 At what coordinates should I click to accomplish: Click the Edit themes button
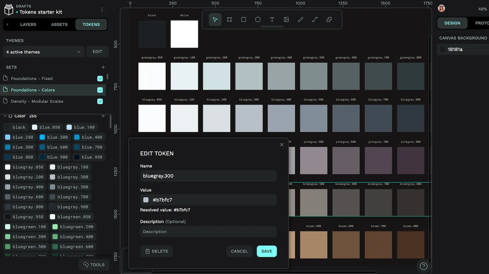[97, 52]
